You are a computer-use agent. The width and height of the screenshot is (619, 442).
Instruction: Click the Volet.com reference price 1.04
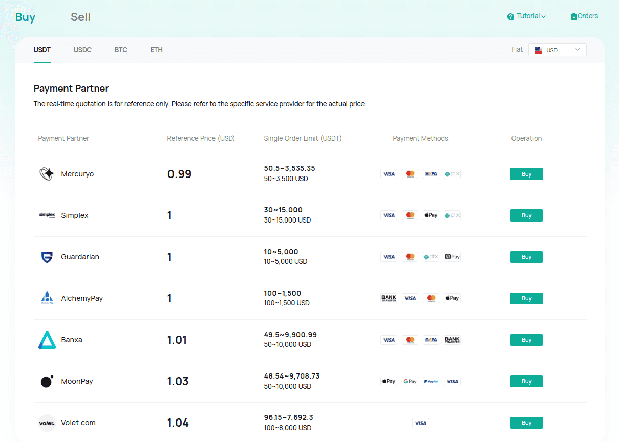click(178, 423)
